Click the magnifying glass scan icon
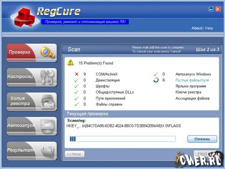Screen dimensions: 225x169 [x=47, y=53]
